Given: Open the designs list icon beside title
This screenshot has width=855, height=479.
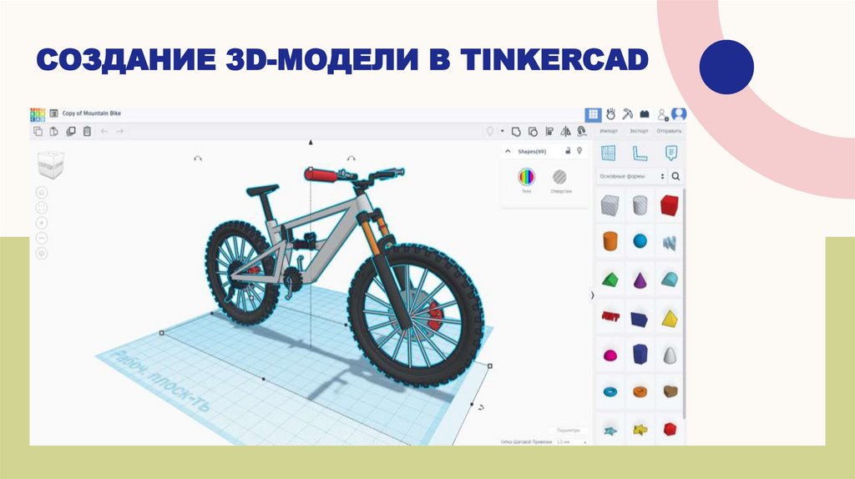Looking at the screenshot, I should pyautogui.click(x=53, y=113).
